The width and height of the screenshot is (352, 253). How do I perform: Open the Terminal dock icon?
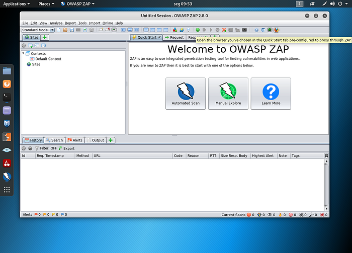7,97
